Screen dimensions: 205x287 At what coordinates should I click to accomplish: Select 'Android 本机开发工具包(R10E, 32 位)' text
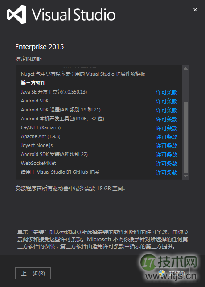pos(62,119)
